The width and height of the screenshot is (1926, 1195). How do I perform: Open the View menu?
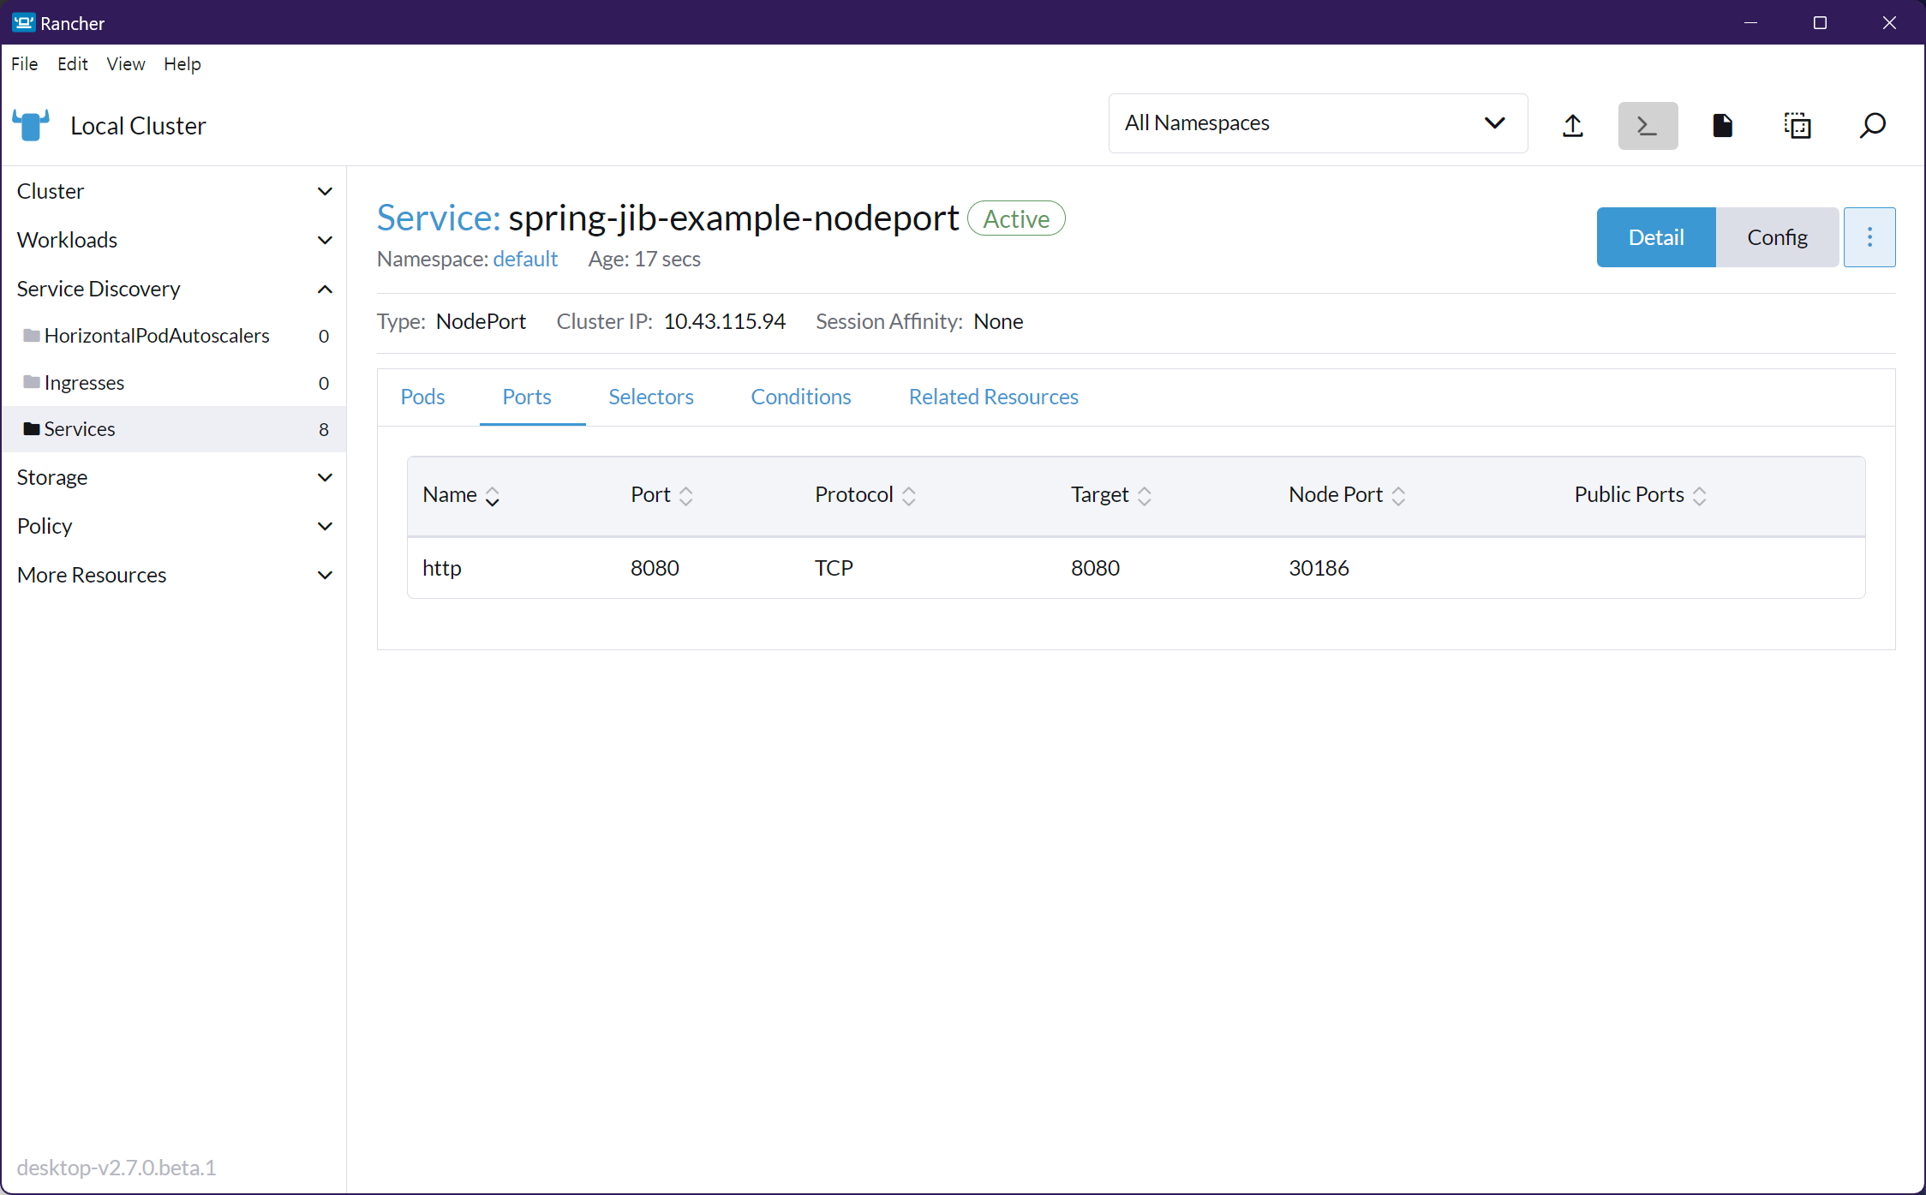[126, 64]
